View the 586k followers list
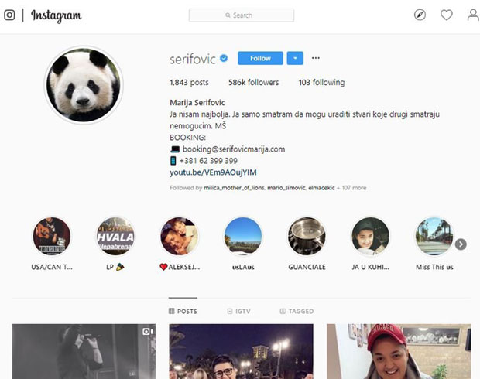This screenshot has height=379, width=480. click(x=253, y=83)
